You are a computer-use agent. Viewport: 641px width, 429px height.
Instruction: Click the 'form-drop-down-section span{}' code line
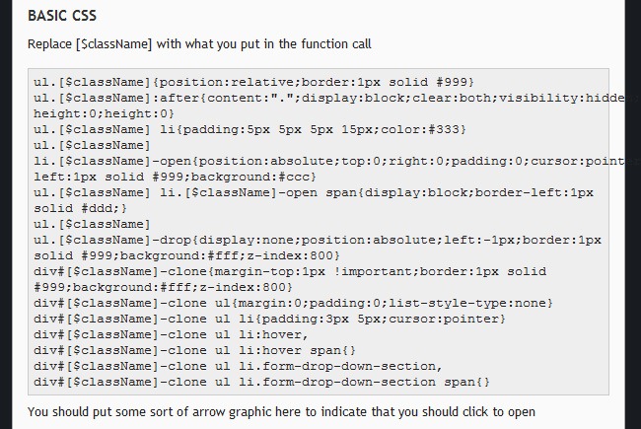click(x=261, y=382)
